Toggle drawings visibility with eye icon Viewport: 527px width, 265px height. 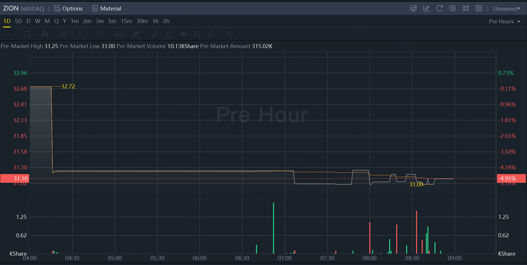point(183,34)
